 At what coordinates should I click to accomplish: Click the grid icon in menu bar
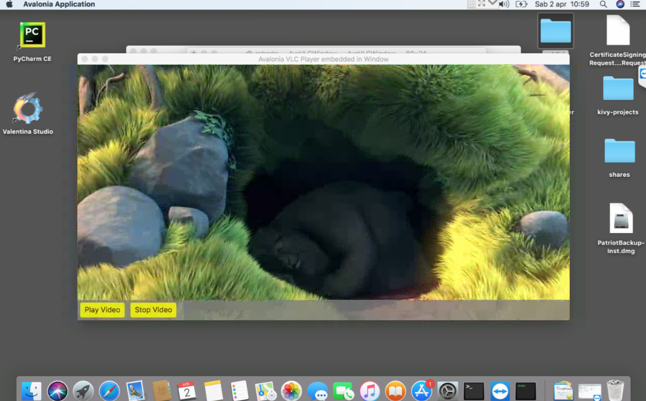pyautogui.click(x=471, y=4)
